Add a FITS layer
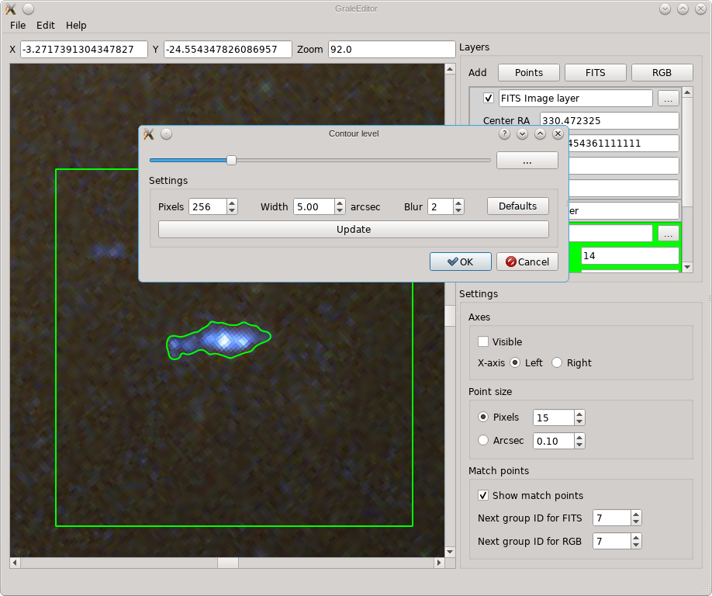This screenshot has height=596, width=712. tap(596, 73)
